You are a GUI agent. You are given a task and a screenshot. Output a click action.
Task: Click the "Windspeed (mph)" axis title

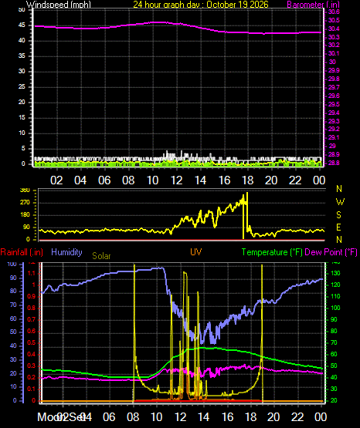click(x=59, y=5)
